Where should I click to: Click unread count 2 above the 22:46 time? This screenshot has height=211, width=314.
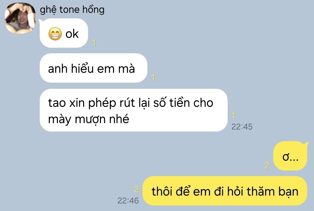[136, 189]
